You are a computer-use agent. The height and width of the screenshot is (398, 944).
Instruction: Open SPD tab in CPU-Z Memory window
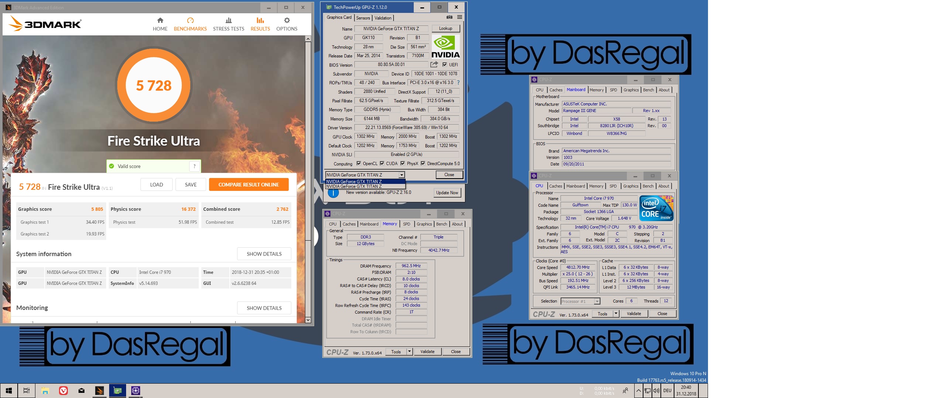click(x=406, y=224)
